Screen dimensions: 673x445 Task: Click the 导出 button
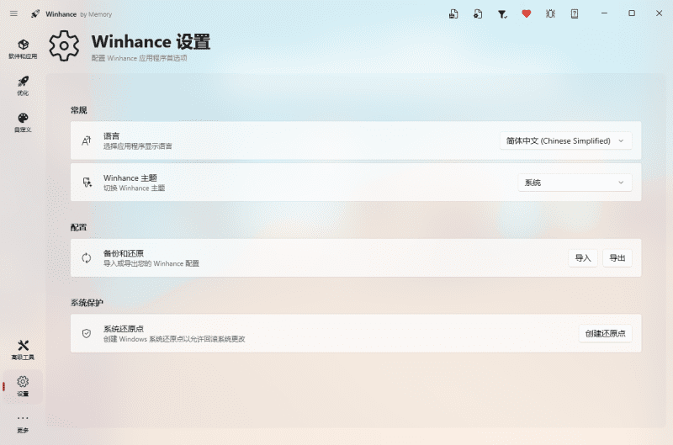[617, 258]
